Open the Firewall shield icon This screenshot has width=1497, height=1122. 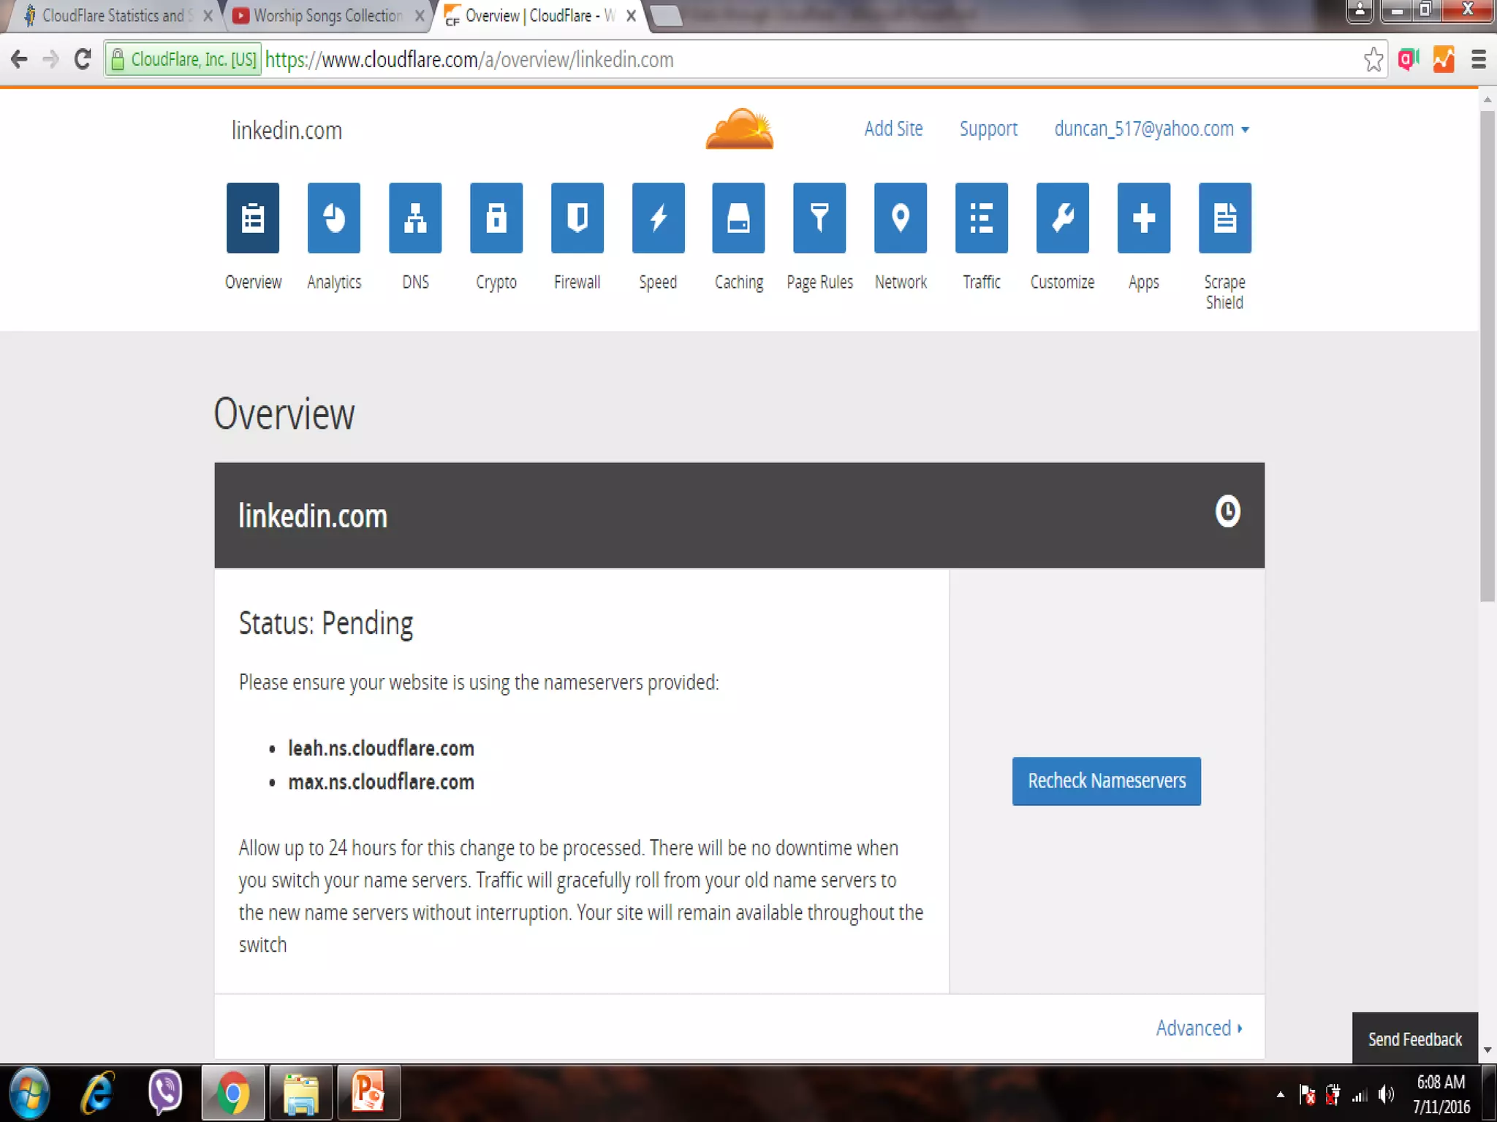(x=577, y=218)
